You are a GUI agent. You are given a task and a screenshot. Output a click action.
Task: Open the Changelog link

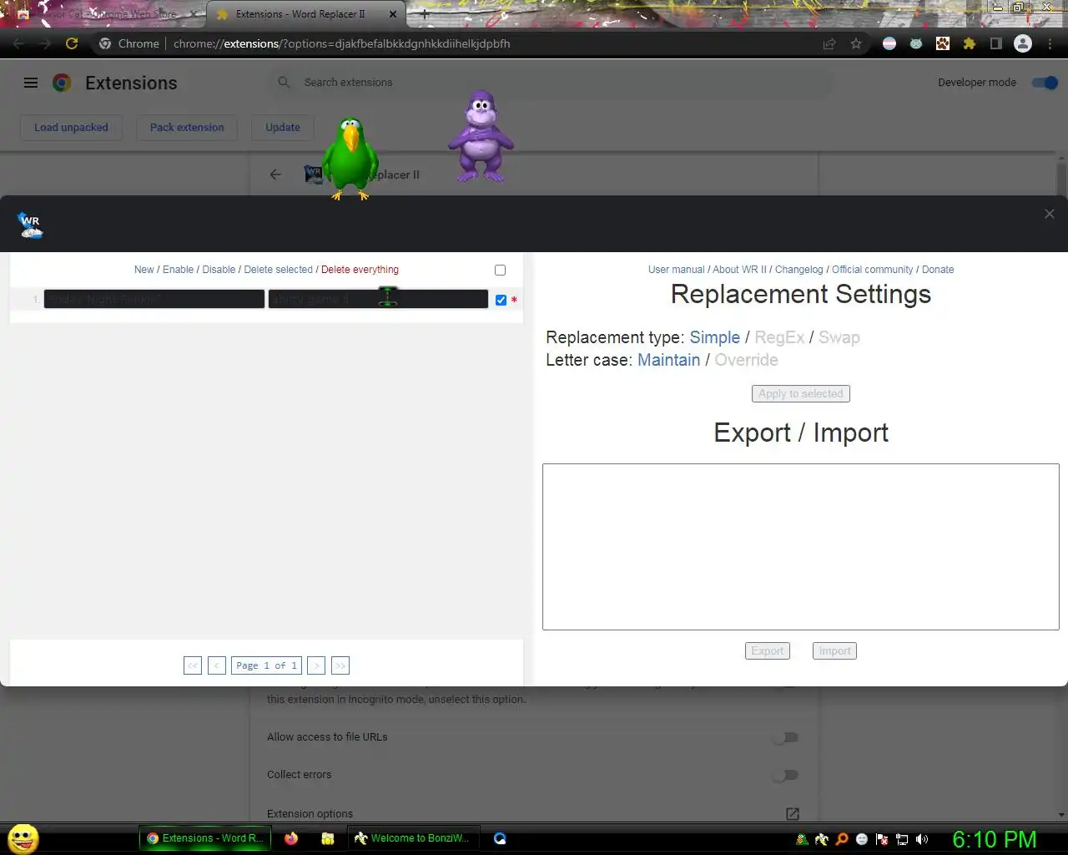coord(798,270)
